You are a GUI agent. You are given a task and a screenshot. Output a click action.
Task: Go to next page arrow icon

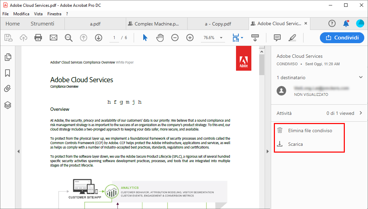99,38
